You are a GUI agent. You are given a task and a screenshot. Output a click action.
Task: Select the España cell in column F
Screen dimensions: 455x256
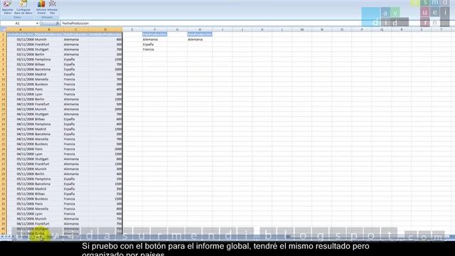point(154,44)
